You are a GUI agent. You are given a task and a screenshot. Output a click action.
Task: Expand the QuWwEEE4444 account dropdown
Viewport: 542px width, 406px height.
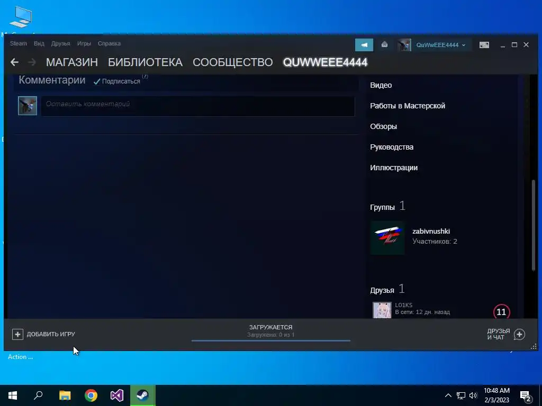(x=441, y=45)
